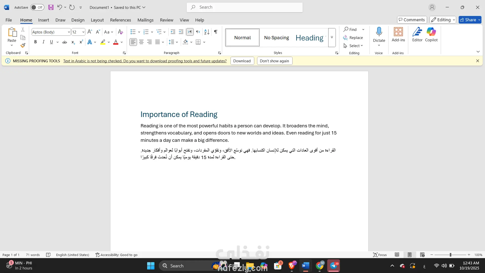The height and width of the screenshot is (273, 485).
Task: Toggle bold formatting
Action: [x=35, y=42]
